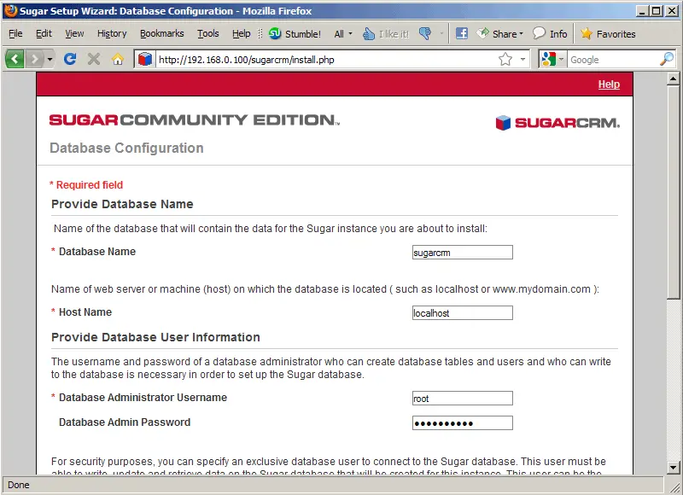Click the Database Admin Password field

tap(463, 422)
